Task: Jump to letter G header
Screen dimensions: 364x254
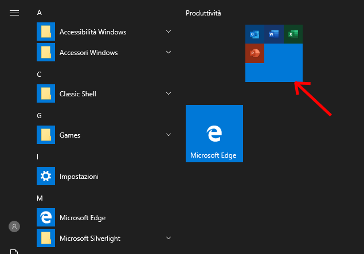Action: click(x=39, y=116)
